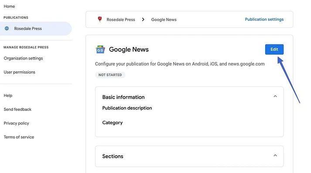
Task: Click the Google News app icon
Action: point(100,50)
